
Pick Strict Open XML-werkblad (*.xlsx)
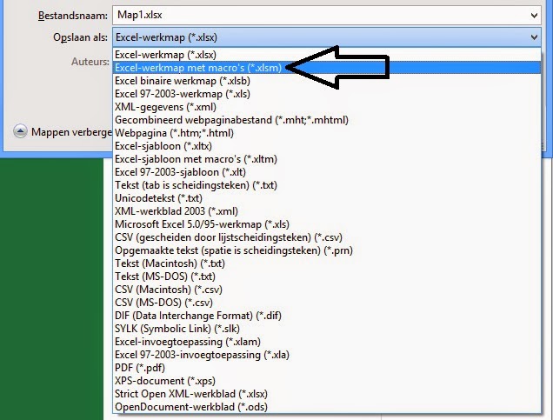pos(327,394)
